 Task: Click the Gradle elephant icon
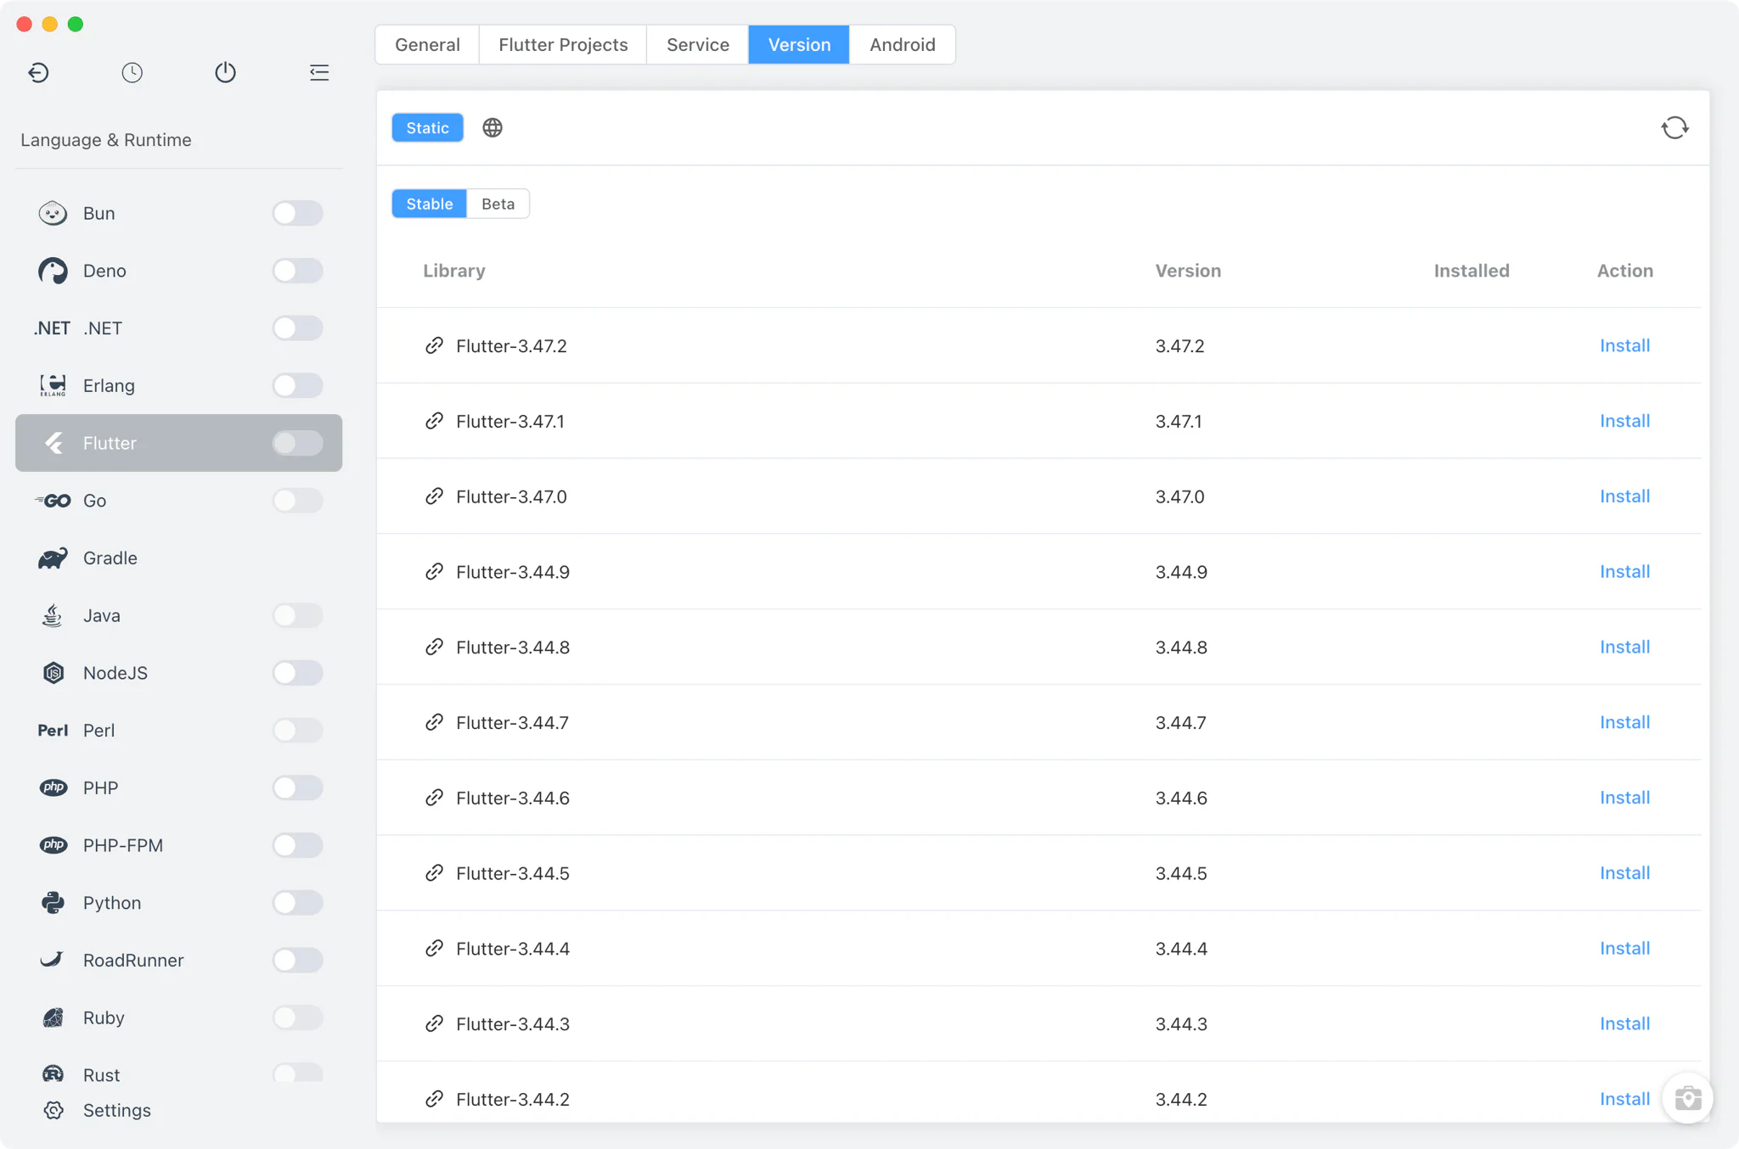tap(53, 558)
